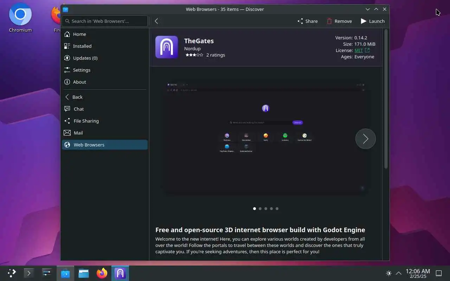The height and width of the screenshot is (281, 450).
Task: Launch TheGates application
Action: [x=373, y=21]
